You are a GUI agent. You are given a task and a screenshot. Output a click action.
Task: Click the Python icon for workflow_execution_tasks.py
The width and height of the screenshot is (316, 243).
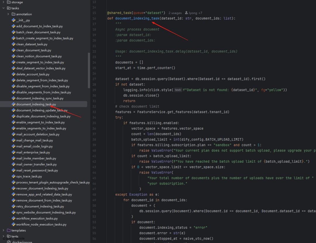13,218
